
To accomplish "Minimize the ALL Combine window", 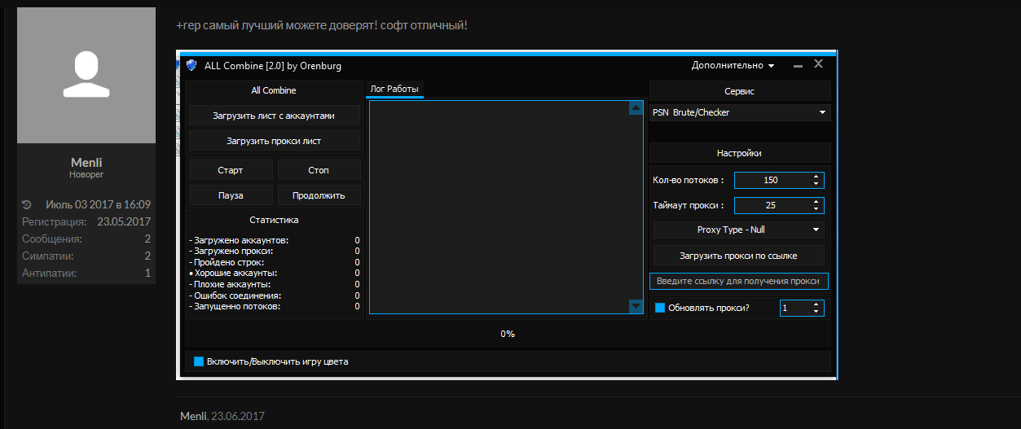I will click(798, 65).
